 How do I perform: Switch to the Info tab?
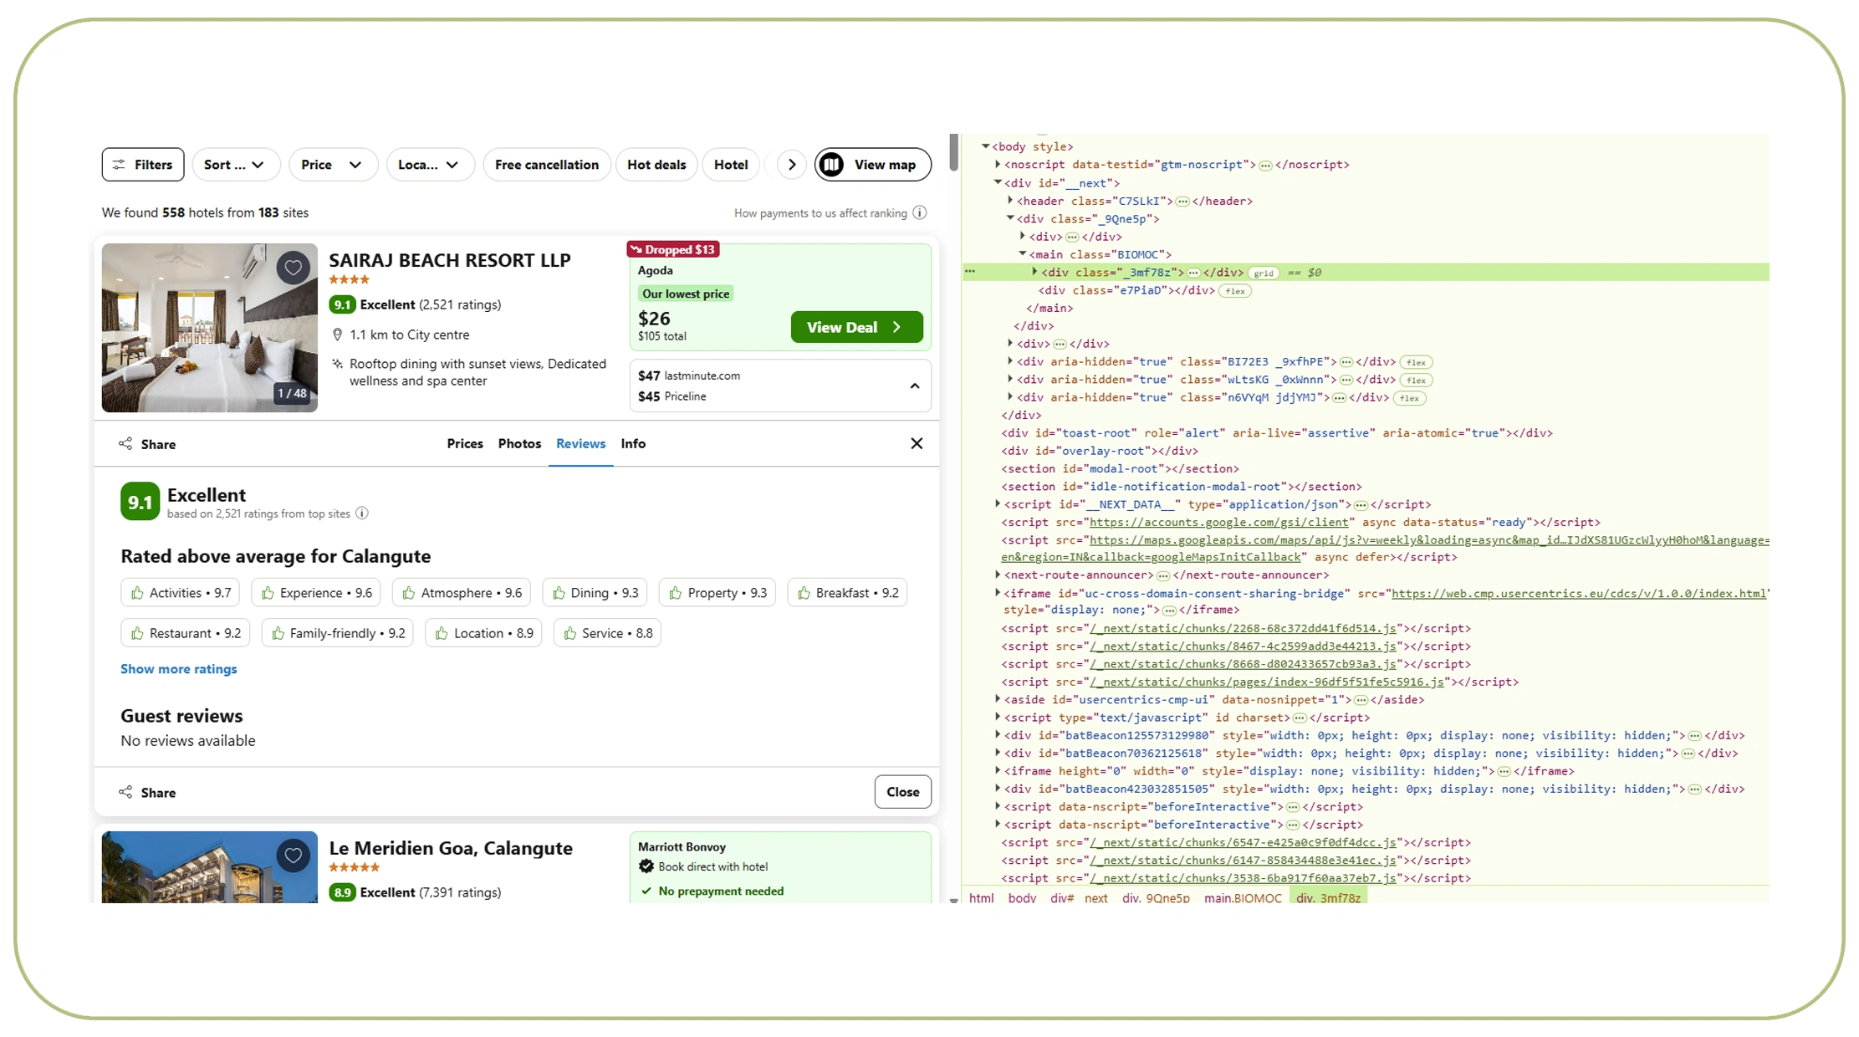coord(633,443)
